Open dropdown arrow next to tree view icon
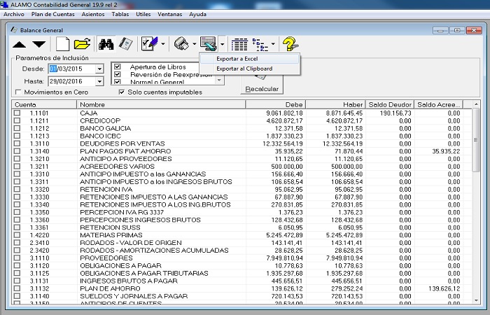The image size is (490, 315). [x=273, y=44]
